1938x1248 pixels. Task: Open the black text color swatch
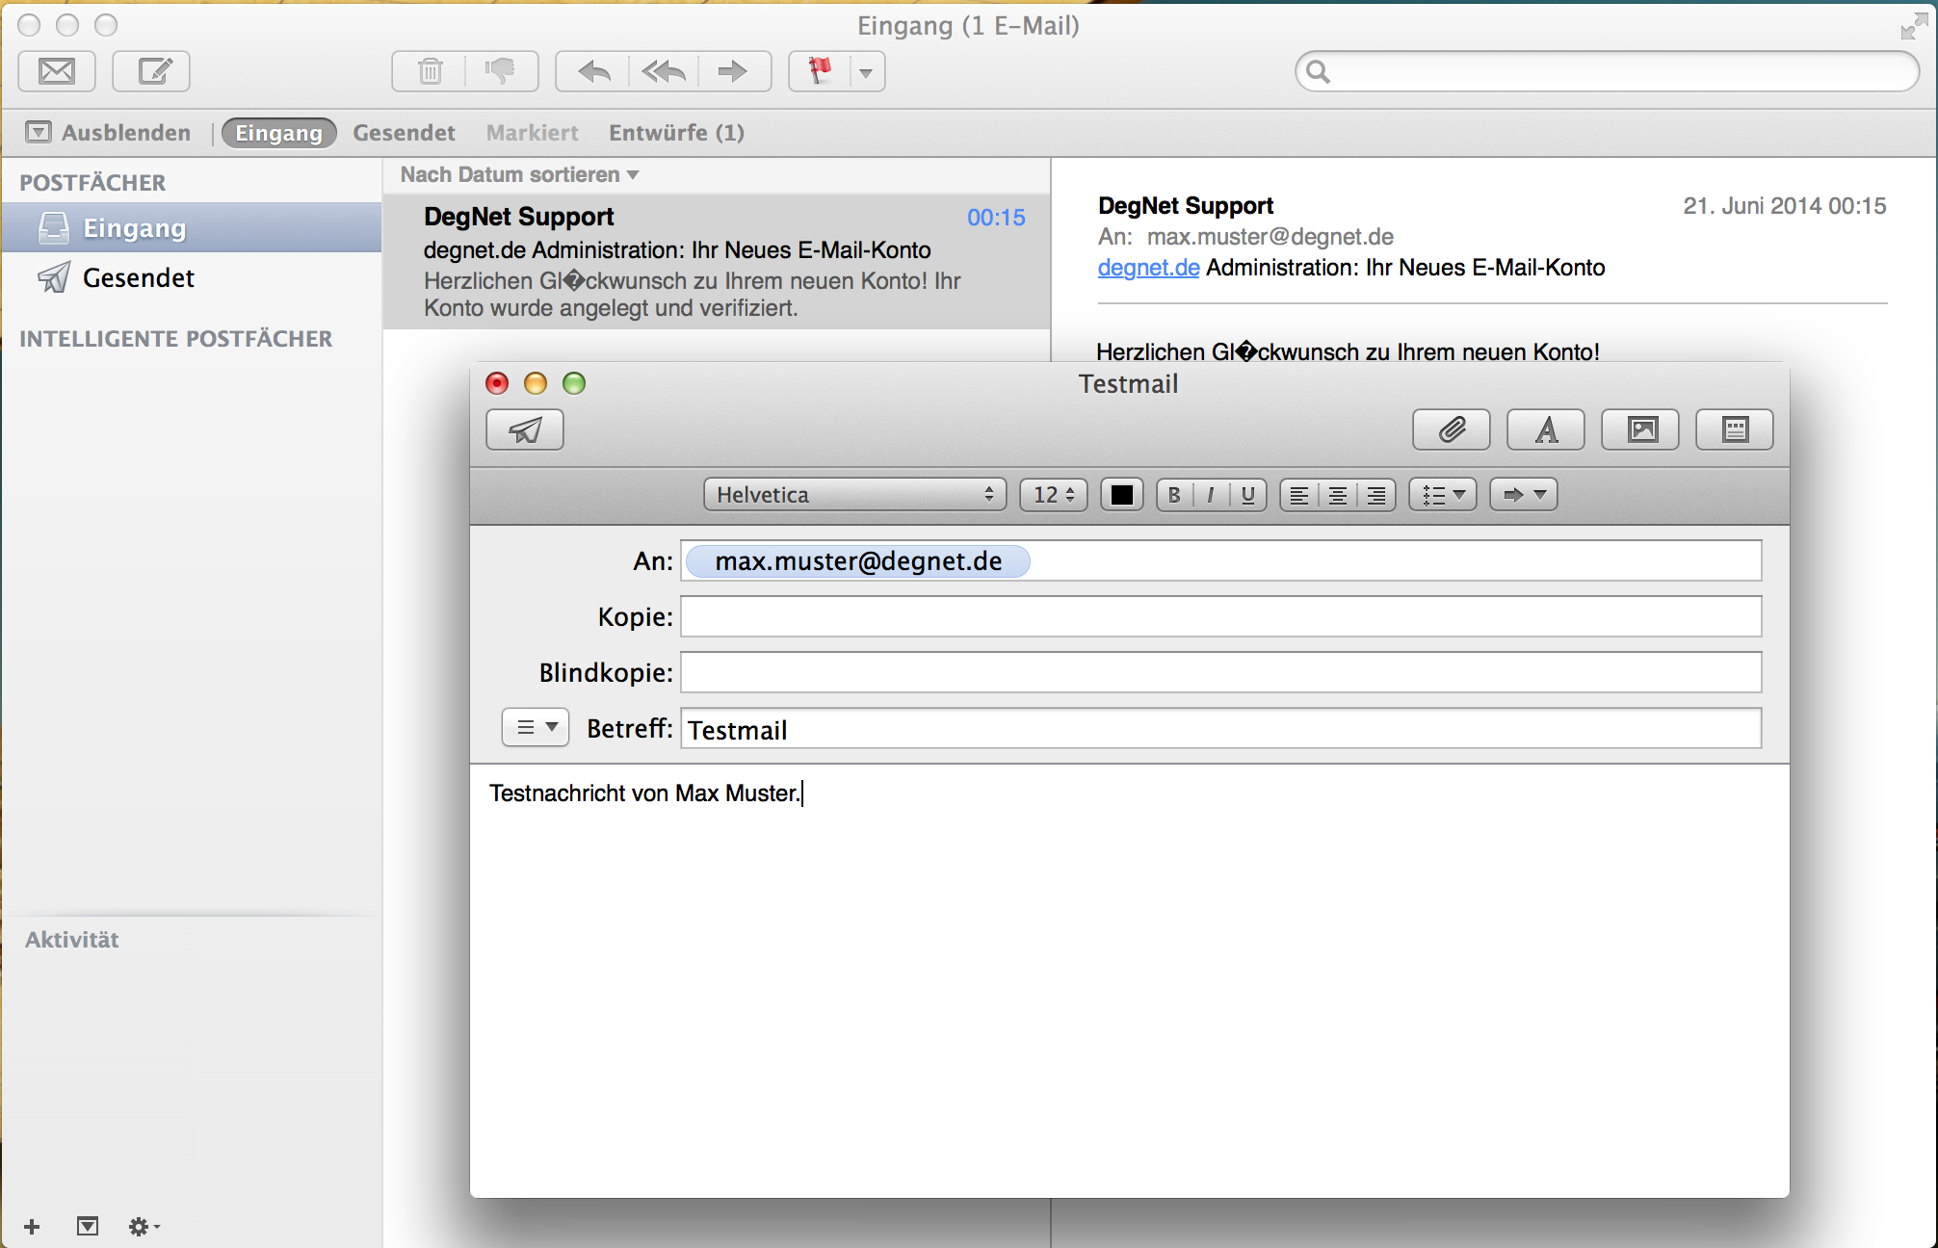point(1121,495)
